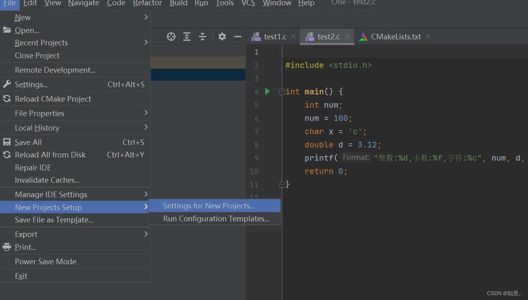Select Run Configuration Templates...
Image resolution: width=528 pixels, height=300 pixels.
point(214,218)
